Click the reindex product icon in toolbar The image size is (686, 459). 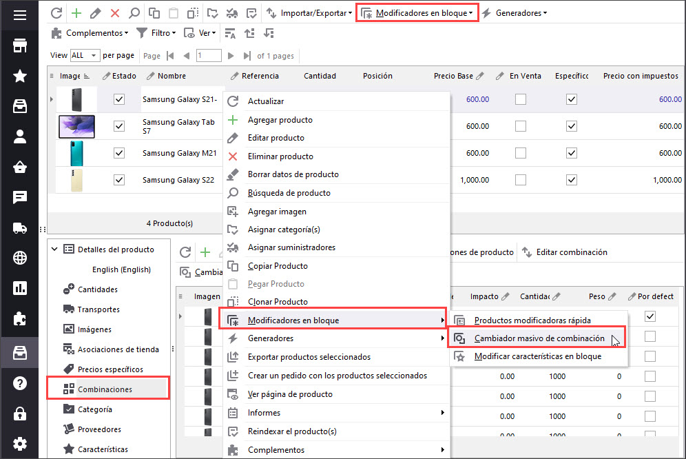(x=251, y=13)
